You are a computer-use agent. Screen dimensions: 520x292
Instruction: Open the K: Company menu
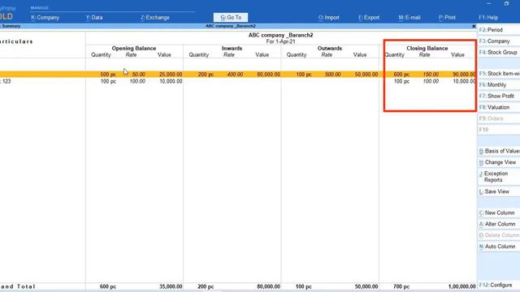(45, 18)
